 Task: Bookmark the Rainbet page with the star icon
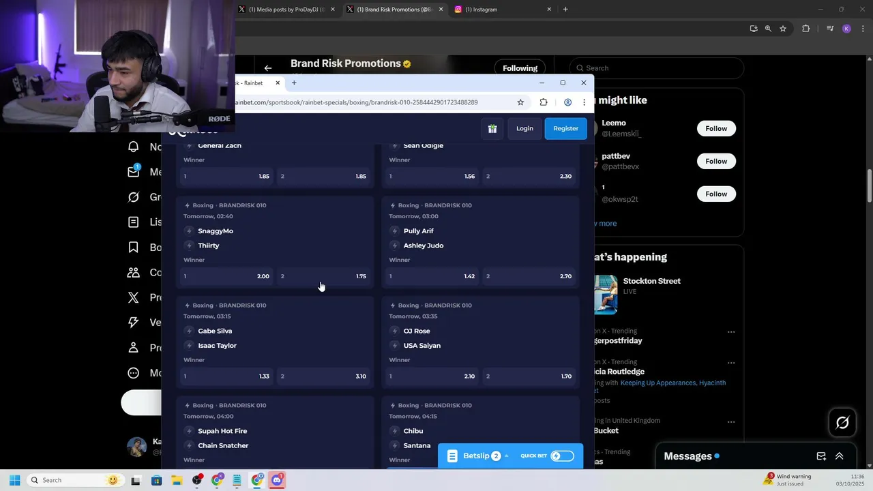point(520,102)
